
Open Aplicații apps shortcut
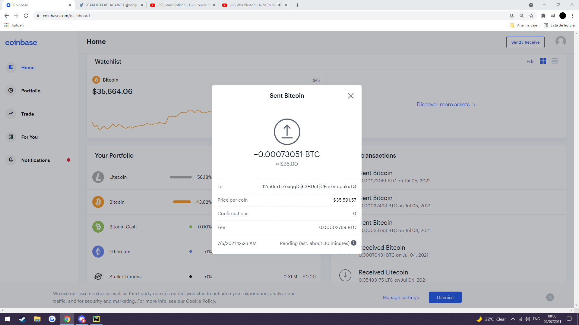14,25
